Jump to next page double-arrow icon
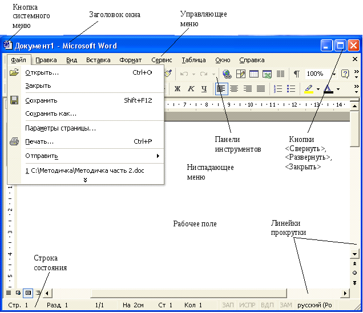Image resolution: width=363 pixels, height=313 pixels. click(x=354, y=283)
